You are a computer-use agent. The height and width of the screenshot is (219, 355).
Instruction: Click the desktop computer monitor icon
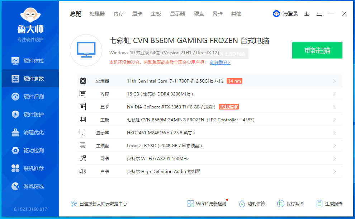(86, 50)
